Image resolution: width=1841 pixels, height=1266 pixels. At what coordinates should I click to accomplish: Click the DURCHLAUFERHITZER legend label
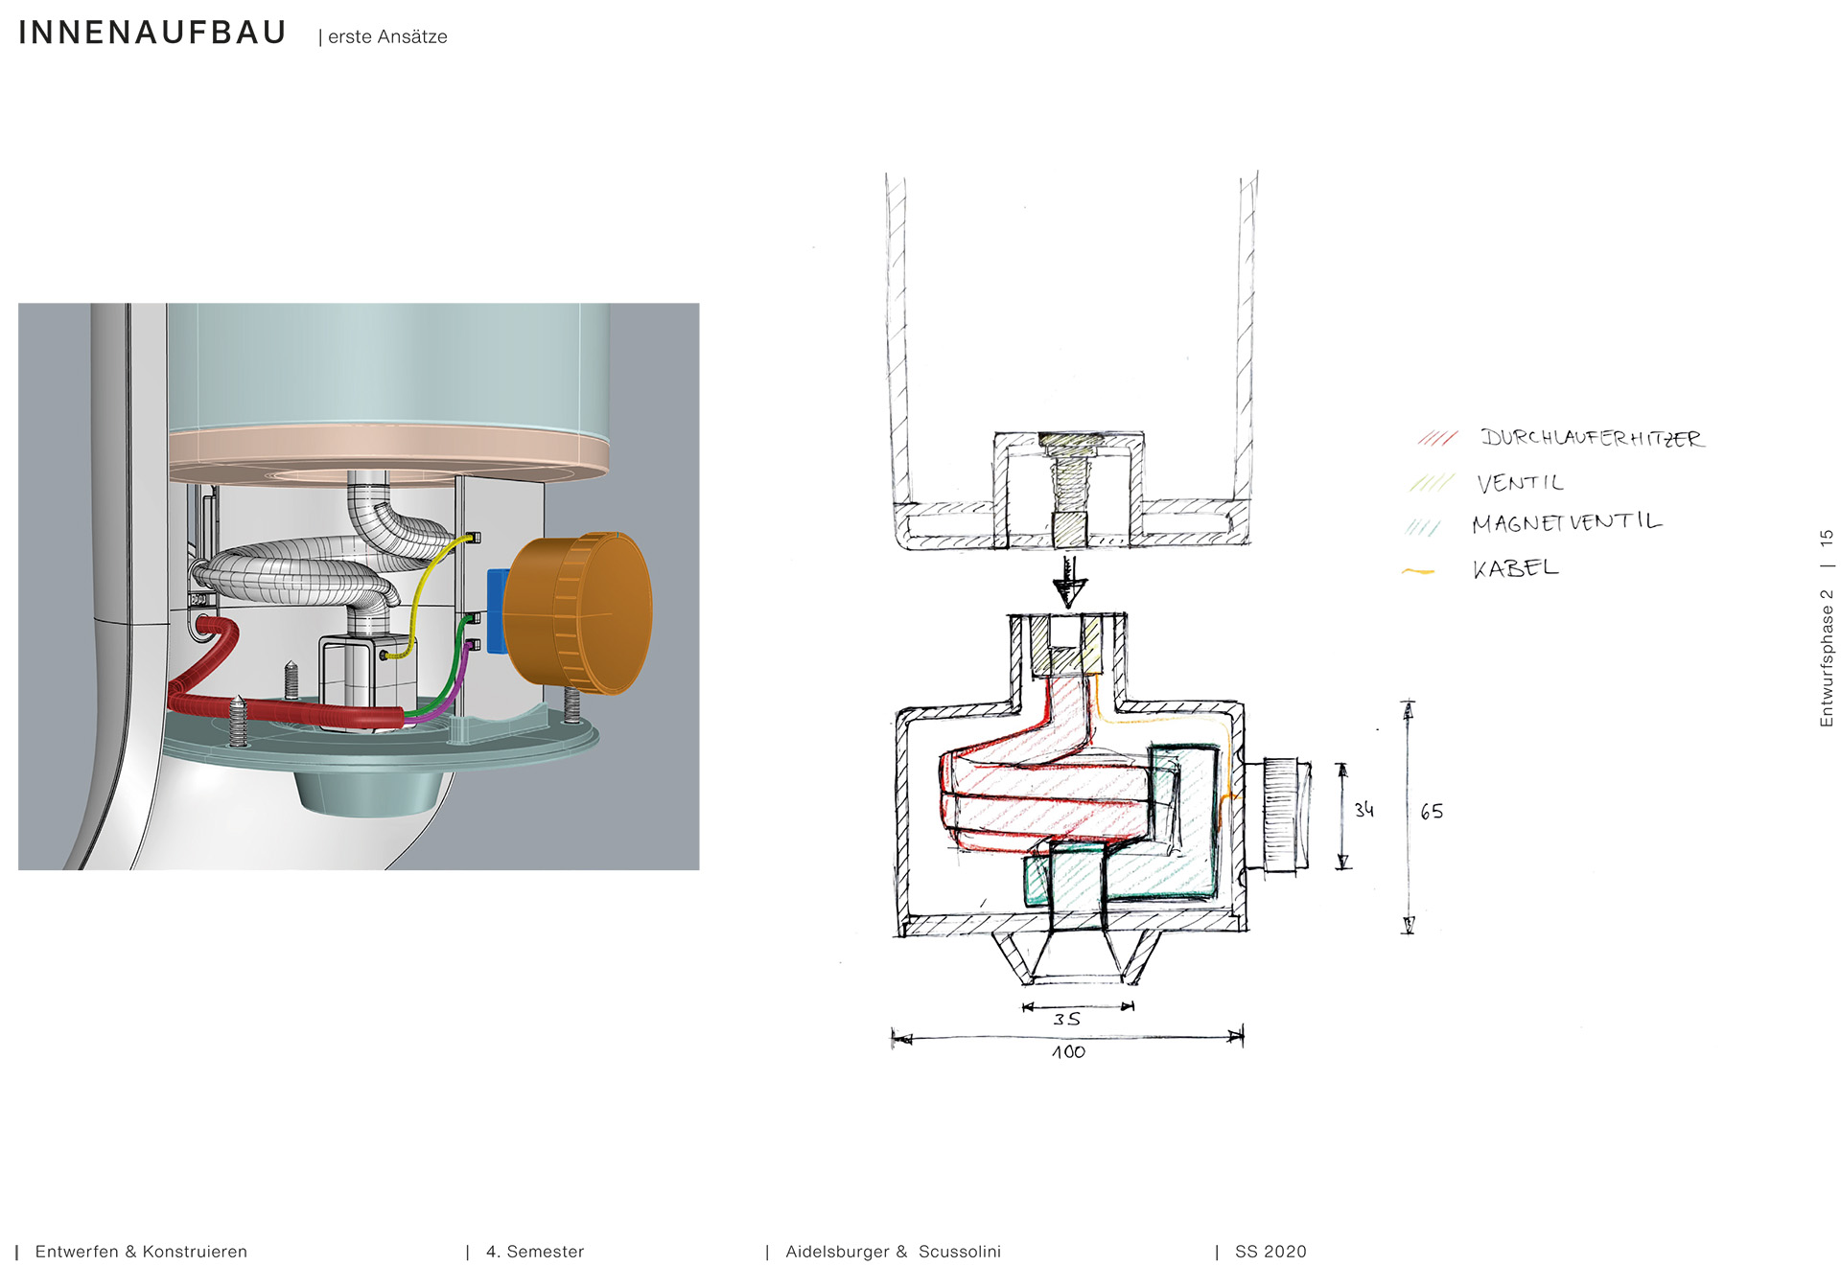(1592, 438)
